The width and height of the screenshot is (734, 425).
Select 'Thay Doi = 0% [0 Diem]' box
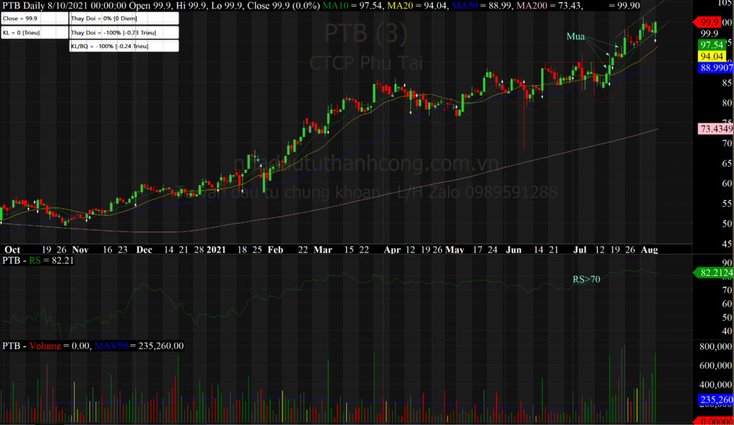coord(123,18)
